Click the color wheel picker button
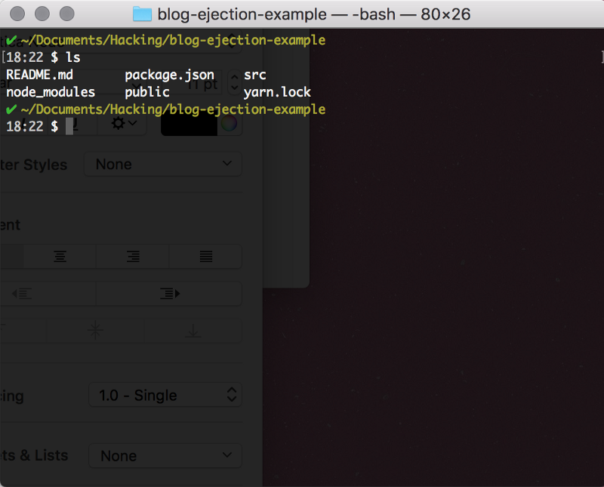The width and height of the screenshot is (604, 487). (229, 124)
